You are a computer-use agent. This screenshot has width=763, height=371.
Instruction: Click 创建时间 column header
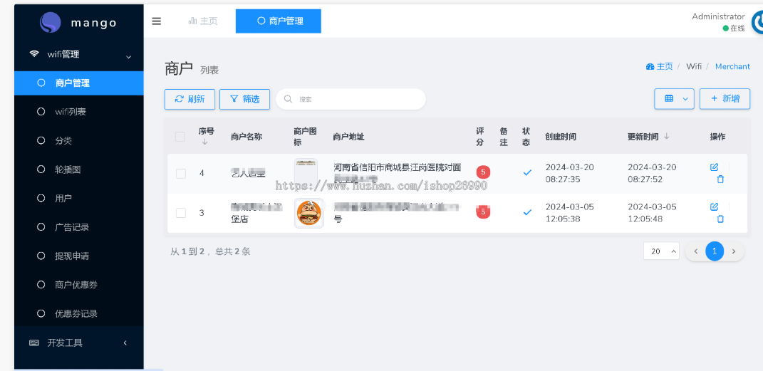tap(561, 137)
